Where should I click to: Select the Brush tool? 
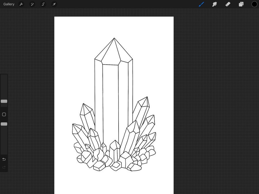click(201, 4)
